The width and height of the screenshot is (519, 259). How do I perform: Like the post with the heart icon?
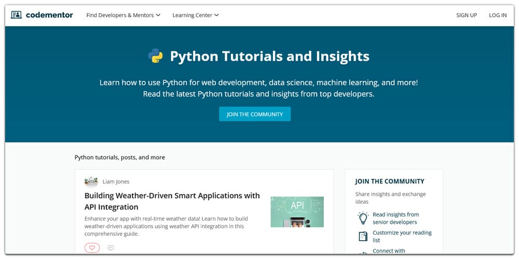pos(92,248)
